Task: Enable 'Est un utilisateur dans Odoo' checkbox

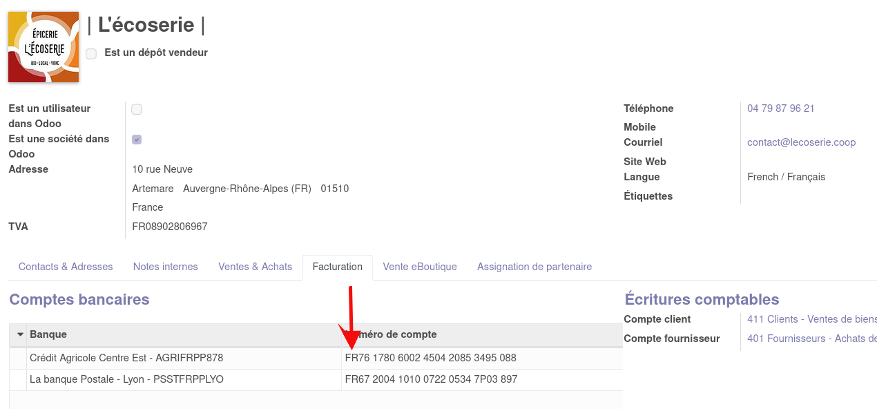Action: tap(137, 109)
